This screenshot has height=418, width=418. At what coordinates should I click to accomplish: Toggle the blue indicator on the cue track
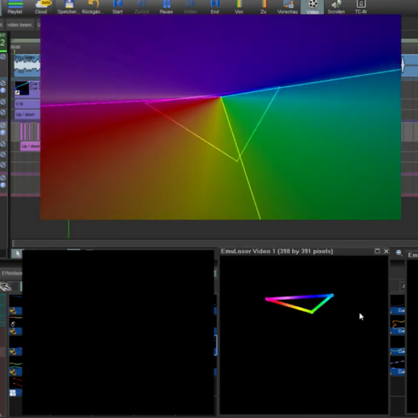pyautogui.click(x=3, y=90)
